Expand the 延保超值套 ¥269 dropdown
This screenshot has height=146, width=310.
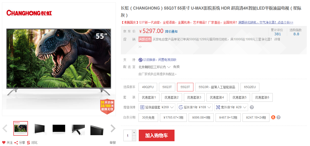[157, 107]
